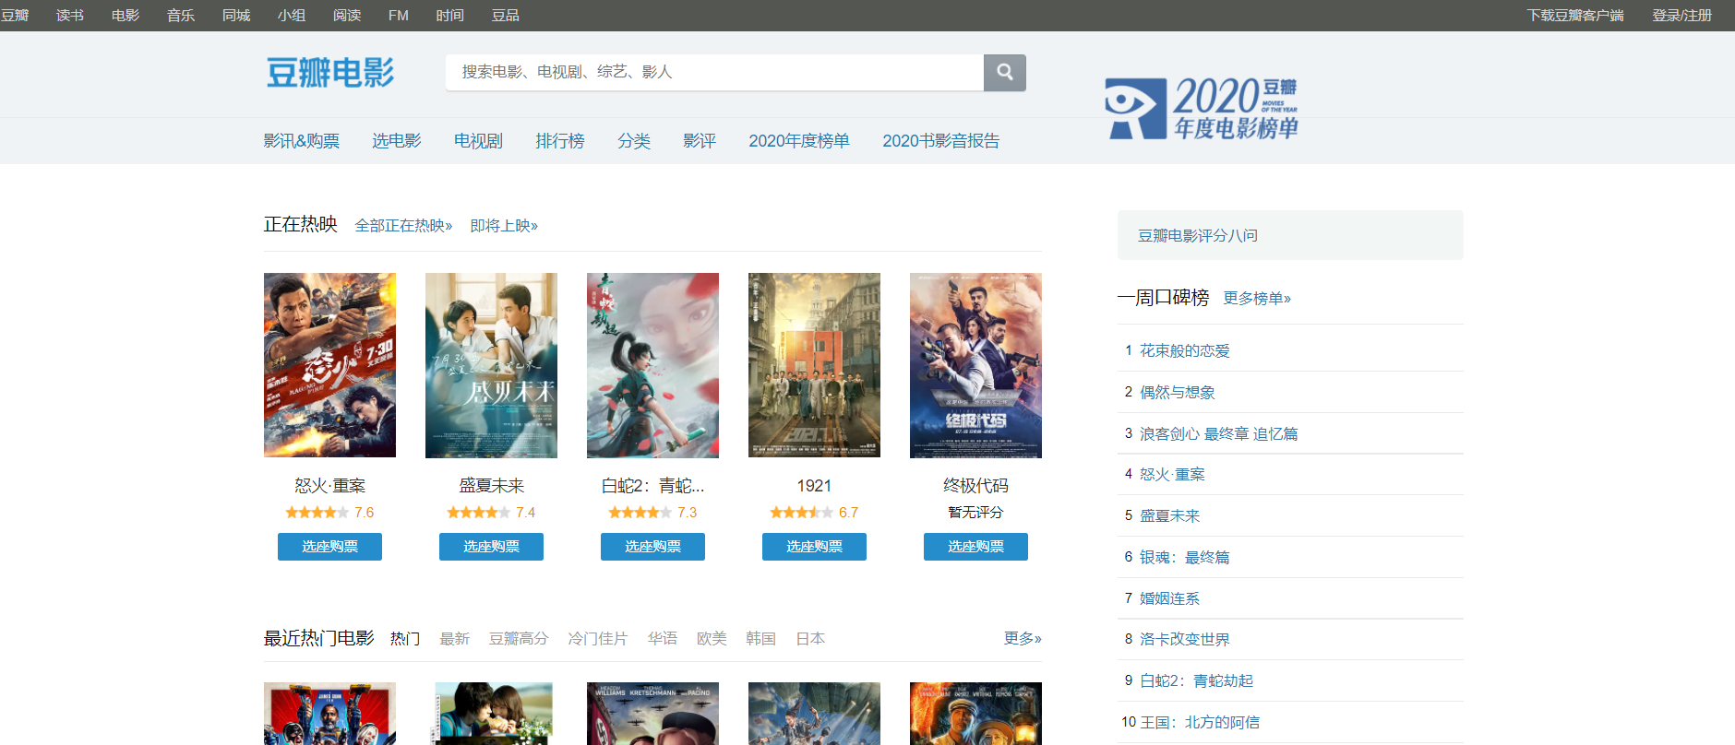This screenshot has width=1735, height=745.
Task: Open 同城 in the top bar
Action: coord(236,16)
